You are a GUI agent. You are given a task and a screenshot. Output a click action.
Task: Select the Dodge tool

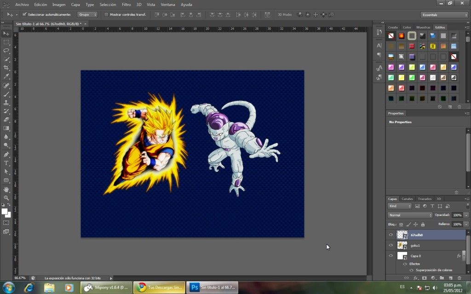[6, 145]
